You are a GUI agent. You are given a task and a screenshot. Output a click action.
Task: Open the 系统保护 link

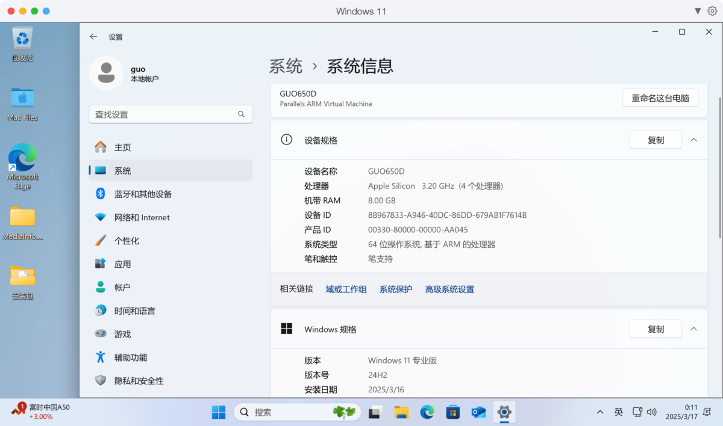(396, 289)
